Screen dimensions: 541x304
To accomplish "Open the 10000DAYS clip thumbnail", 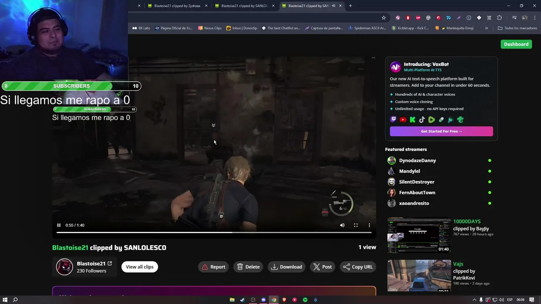I will pos(419,235).
